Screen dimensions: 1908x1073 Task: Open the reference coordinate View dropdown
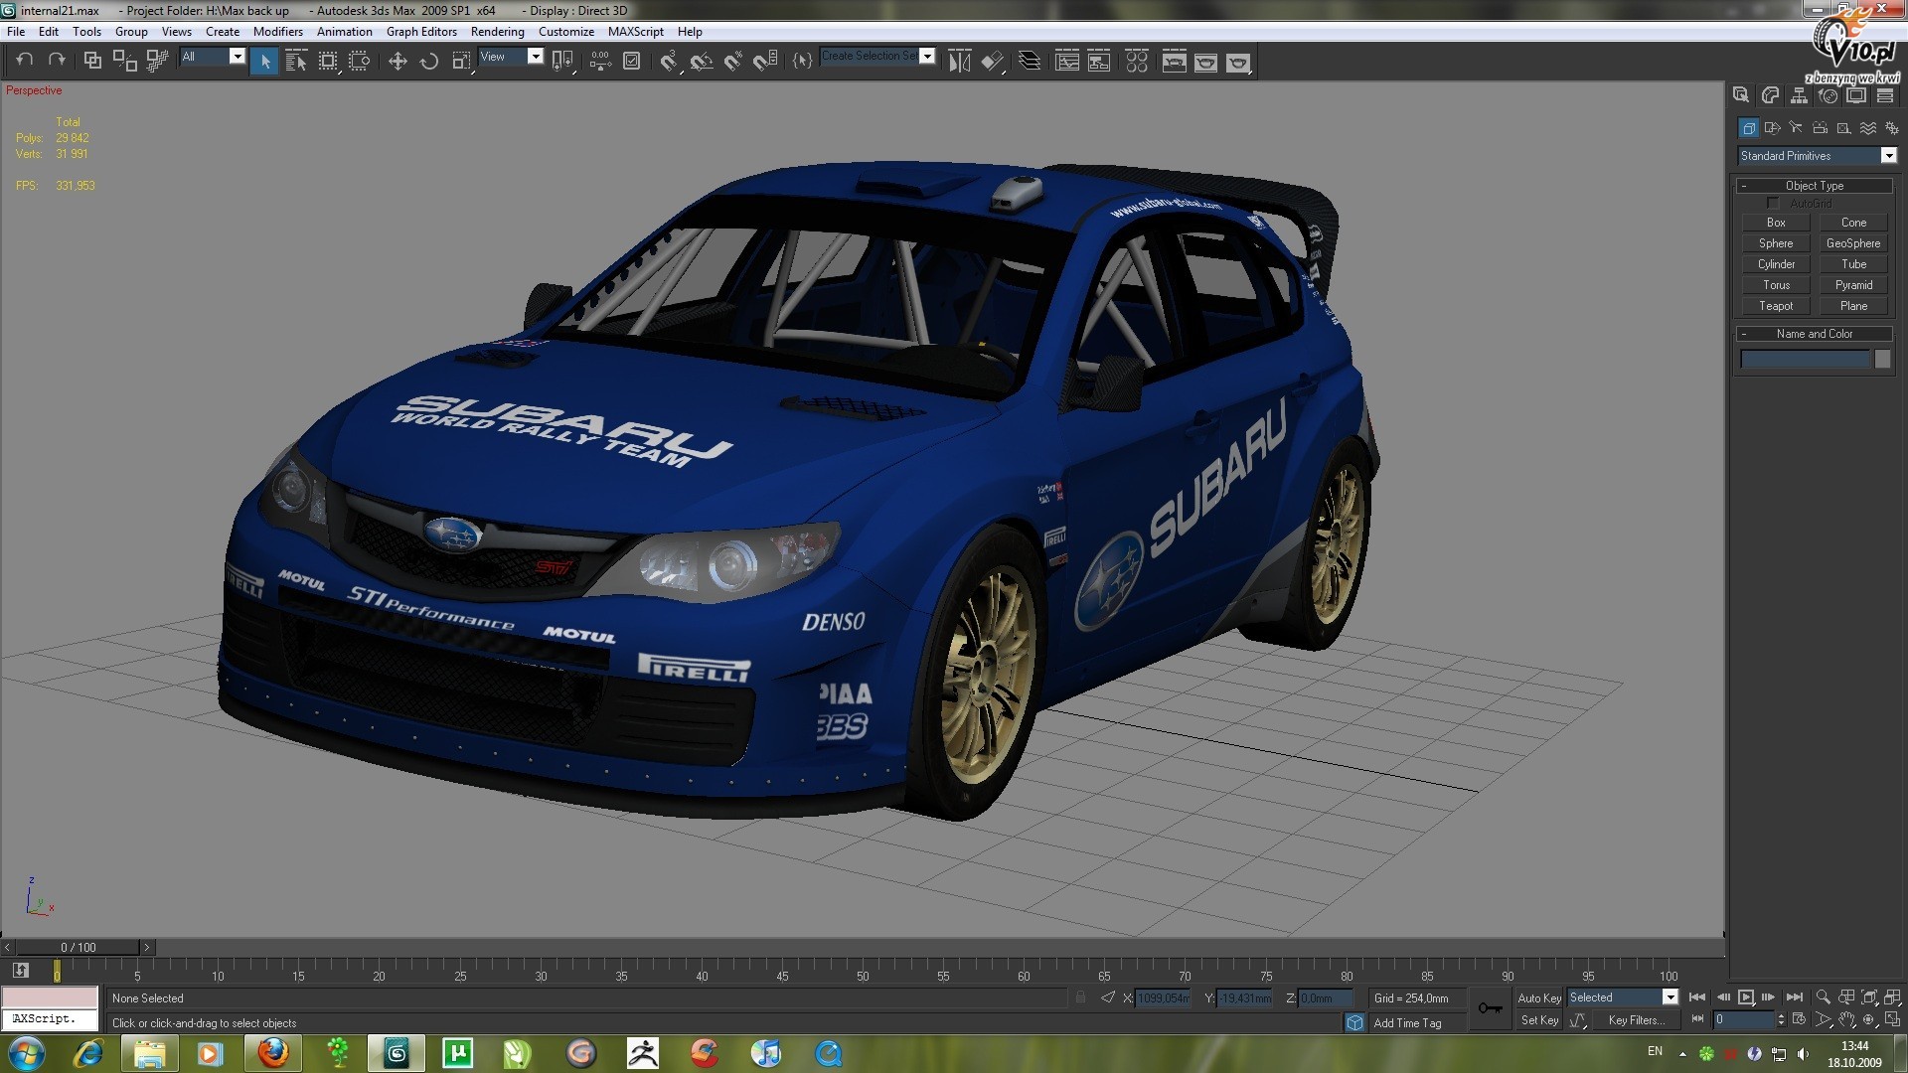[511, 57]
